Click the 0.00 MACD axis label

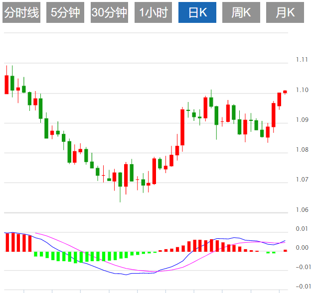pos(302,248)
